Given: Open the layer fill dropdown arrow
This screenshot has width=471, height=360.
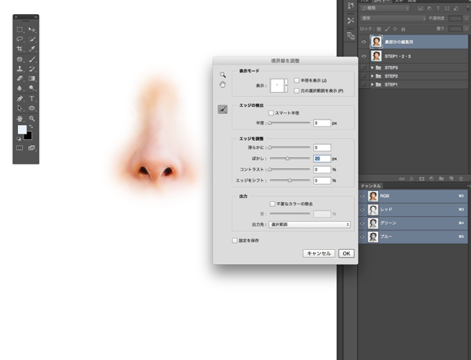Looking at the screenshot, I should pyautogui.click(x=466, y=29).
